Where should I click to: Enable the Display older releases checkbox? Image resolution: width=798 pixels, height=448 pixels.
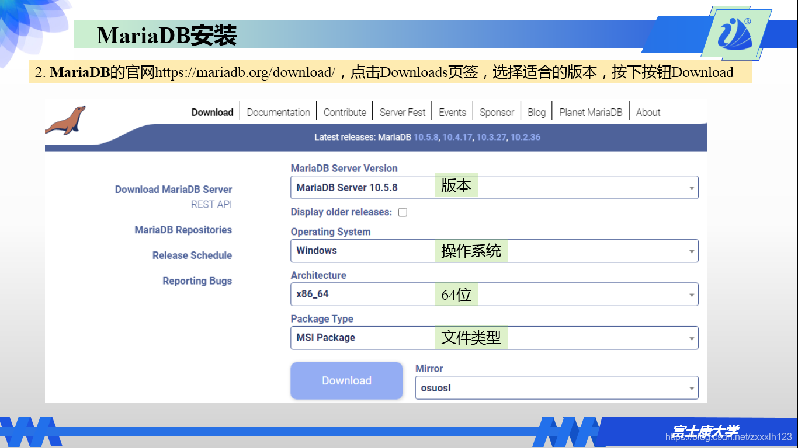tap(403, 212)
